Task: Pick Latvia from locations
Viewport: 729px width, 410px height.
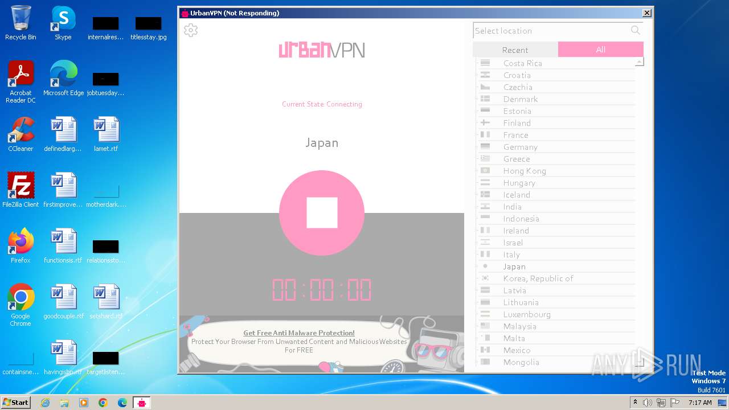Action: click(556, 290)
